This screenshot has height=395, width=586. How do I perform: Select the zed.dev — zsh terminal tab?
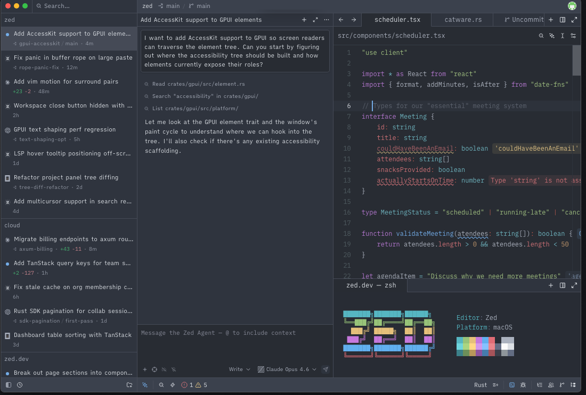pyautogui.click(x=371, y=285)
